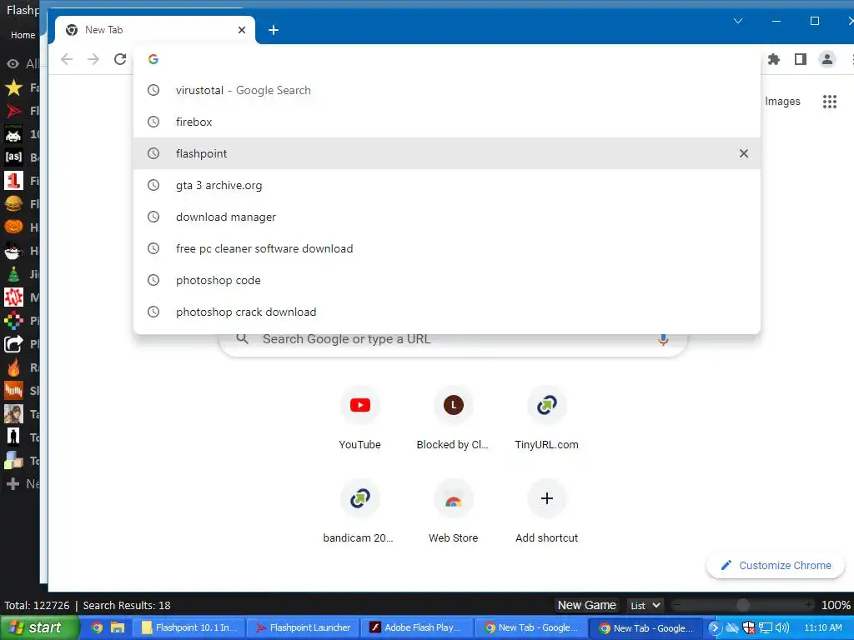Open the volume tray icon
The height and width of the screenshot is (640, 854).
click(781, 627)
